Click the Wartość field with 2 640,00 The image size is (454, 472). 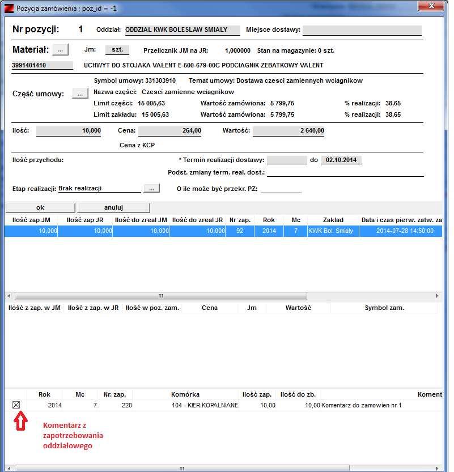288,131
